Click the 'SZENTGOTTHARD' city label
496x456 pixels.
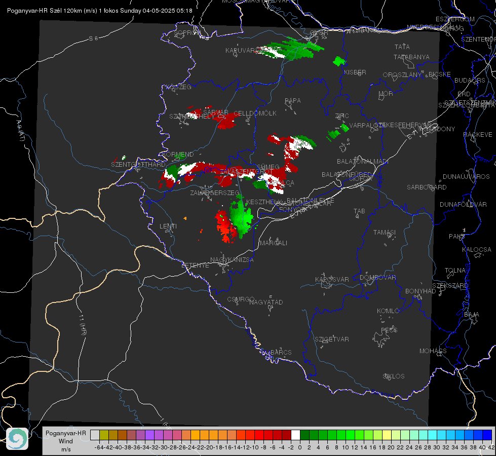138,164
